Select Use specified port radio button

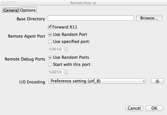point(50,42)
